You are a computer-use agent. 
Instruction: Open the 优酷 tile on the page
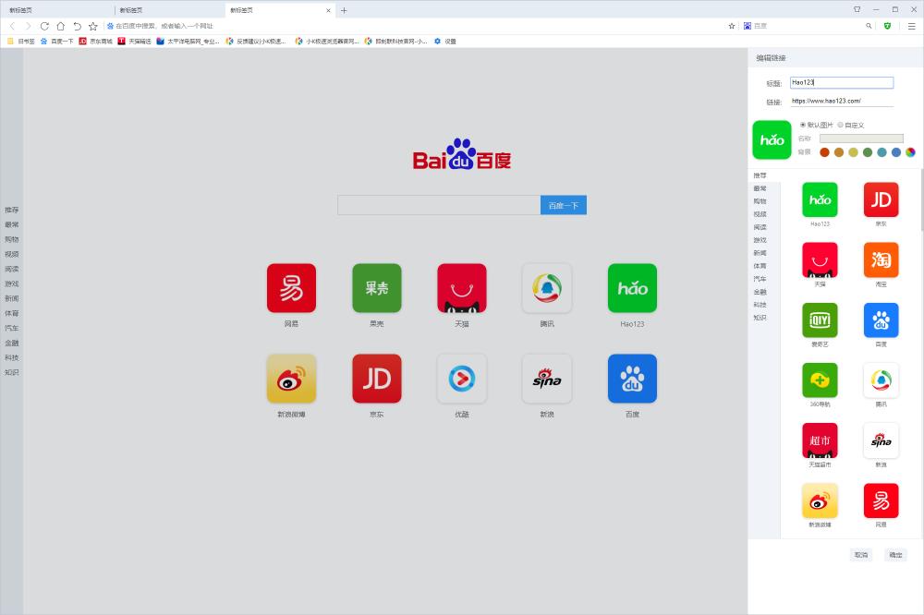462,379
